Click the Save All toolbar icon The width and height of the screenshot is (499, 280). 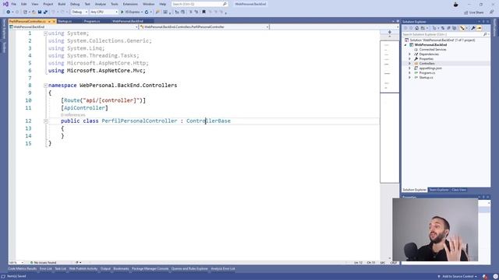(45, 12)
